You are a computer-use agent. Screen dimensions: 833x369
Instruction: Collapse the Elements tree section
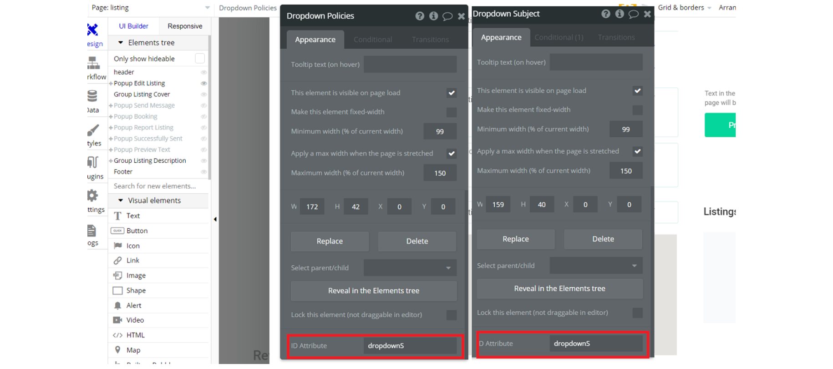click(x=121, y=43)
